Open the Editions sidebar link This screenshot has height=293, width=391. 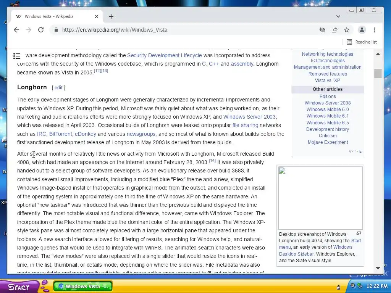[327, 97]
